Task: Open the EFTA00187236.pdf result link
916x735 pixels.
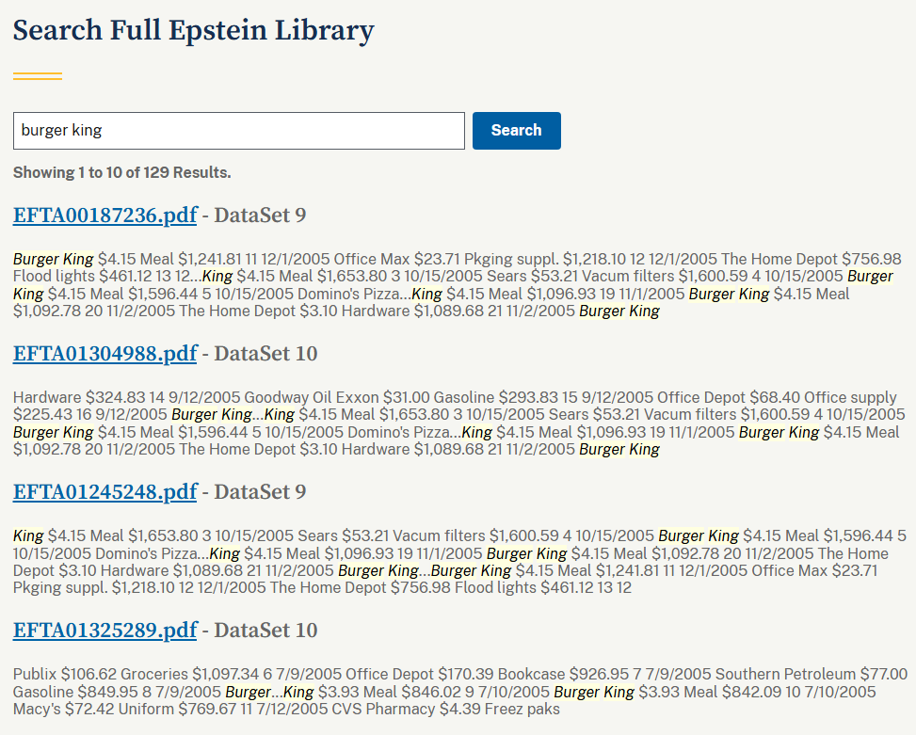Action: (105, 215)
